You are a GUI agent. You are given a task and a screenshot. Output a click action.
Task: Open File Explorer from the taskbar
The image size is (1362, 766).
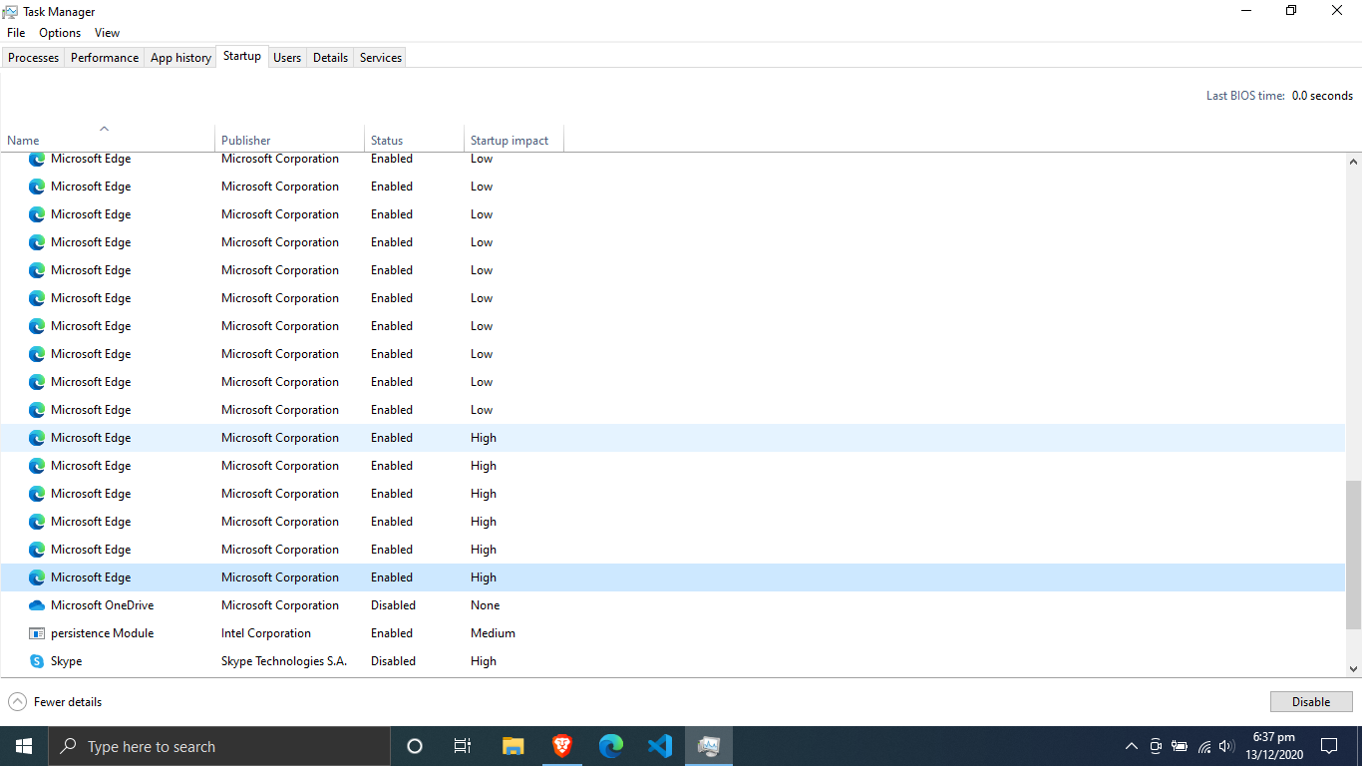tap(512, 746)
